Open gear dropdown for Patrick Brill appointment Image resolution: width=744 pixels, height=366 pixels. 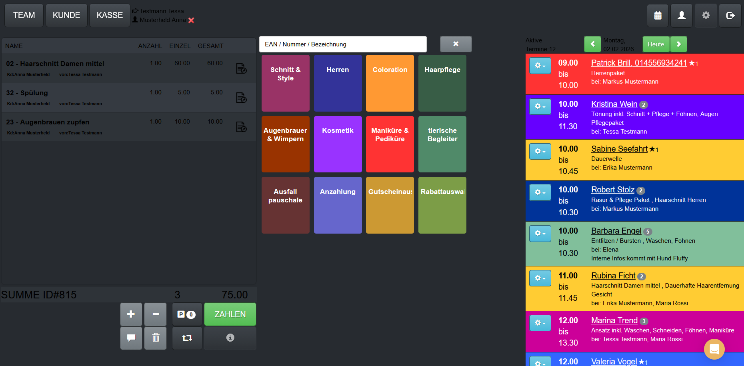[x=540, y=66]
